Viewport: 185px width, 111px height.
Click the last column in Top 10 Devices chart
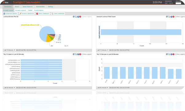pos(179,74)
